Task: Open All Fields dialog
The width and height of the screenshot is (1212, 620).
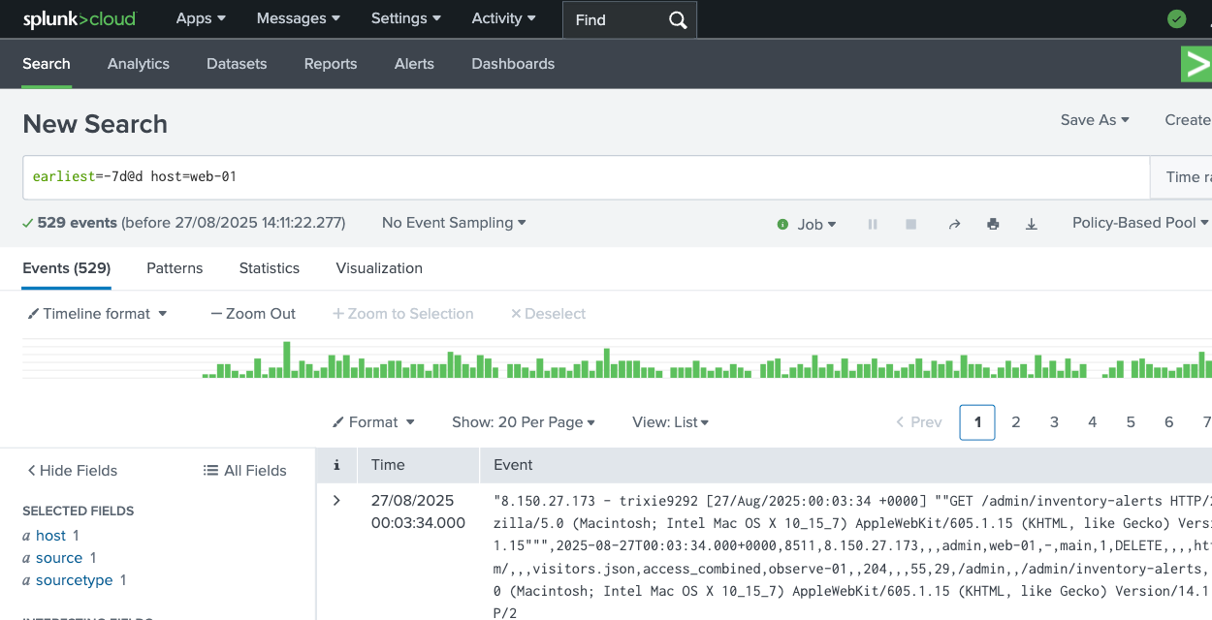Action: (245, 471)
